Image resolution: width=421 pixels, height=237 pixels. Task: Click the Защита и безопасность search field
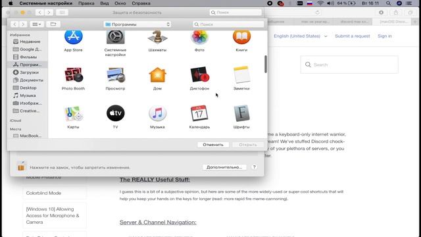point(235,13)
